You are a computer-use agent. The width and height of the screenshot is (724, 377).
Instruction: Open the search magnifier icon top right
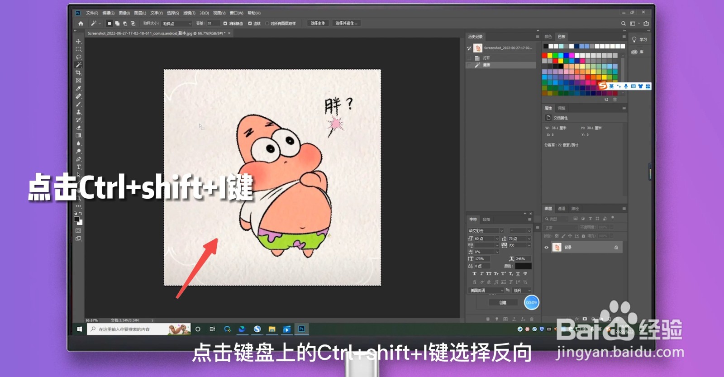[x=623, y=24]
